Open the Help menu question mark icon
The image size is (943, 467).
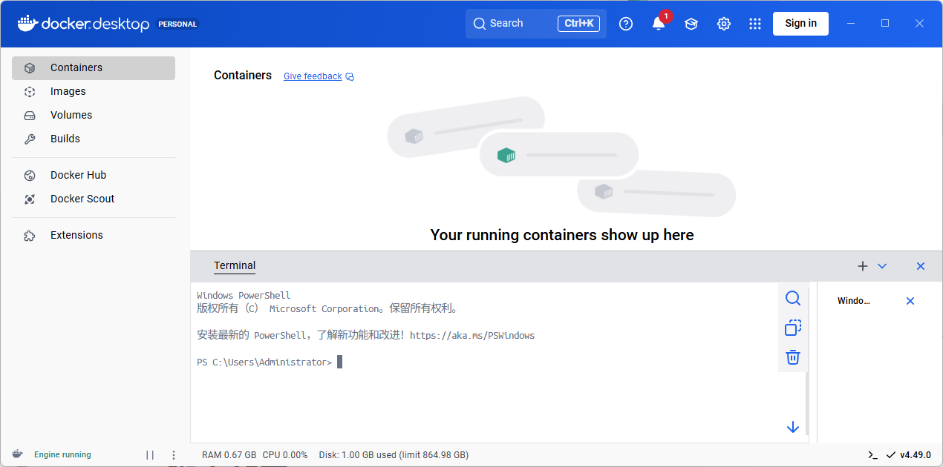(626, 24)
